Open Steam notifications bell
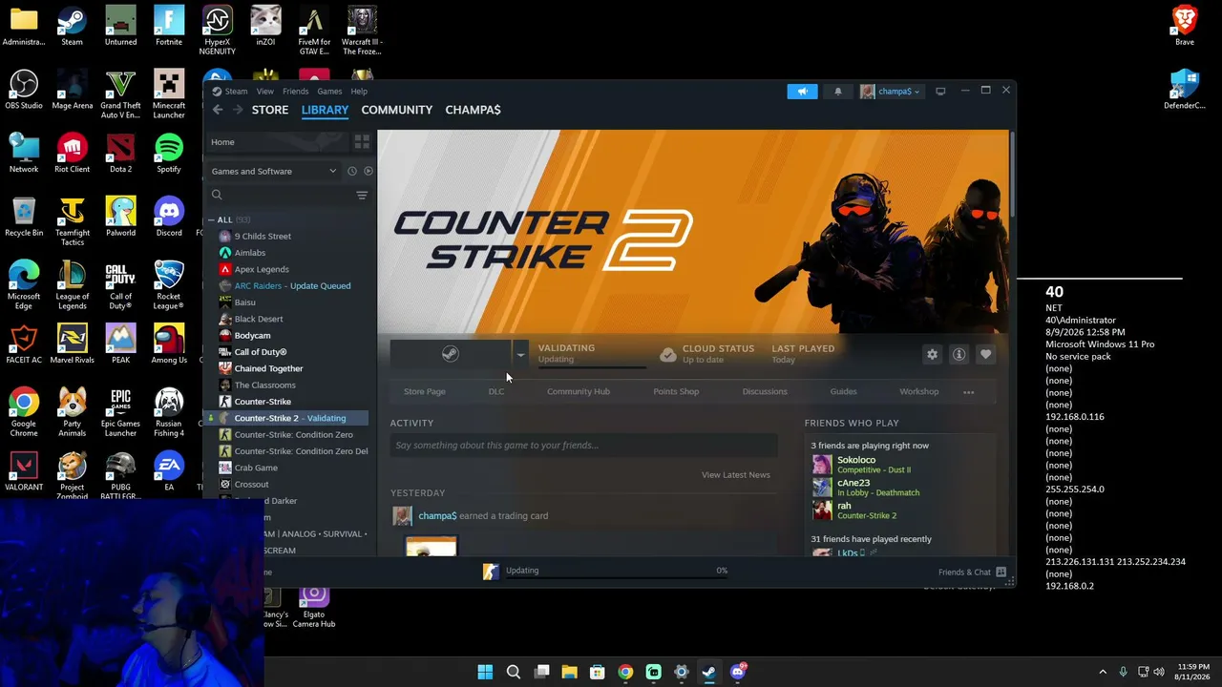 838,92
